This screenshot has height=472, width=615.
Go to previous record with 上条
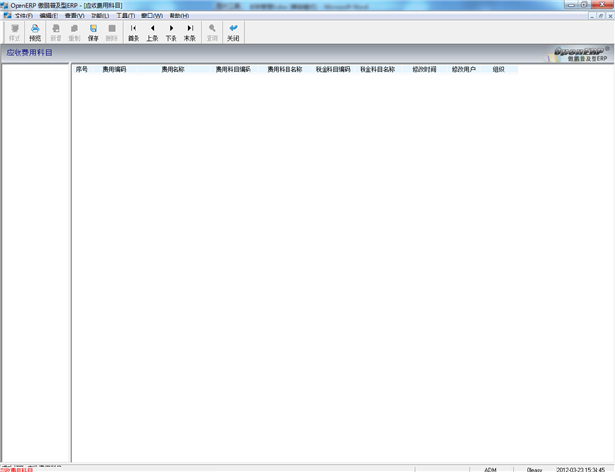[152, 32]
